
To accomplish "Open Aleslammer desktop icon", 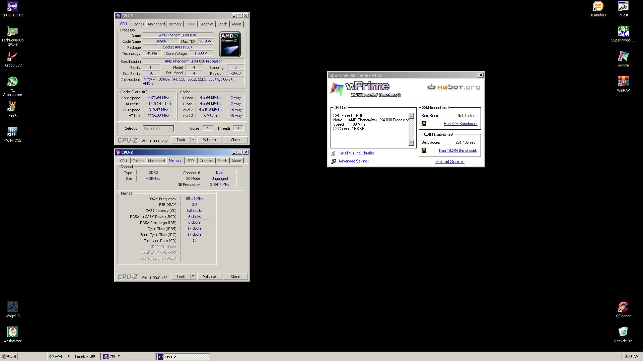I will (x=12, y=335).
